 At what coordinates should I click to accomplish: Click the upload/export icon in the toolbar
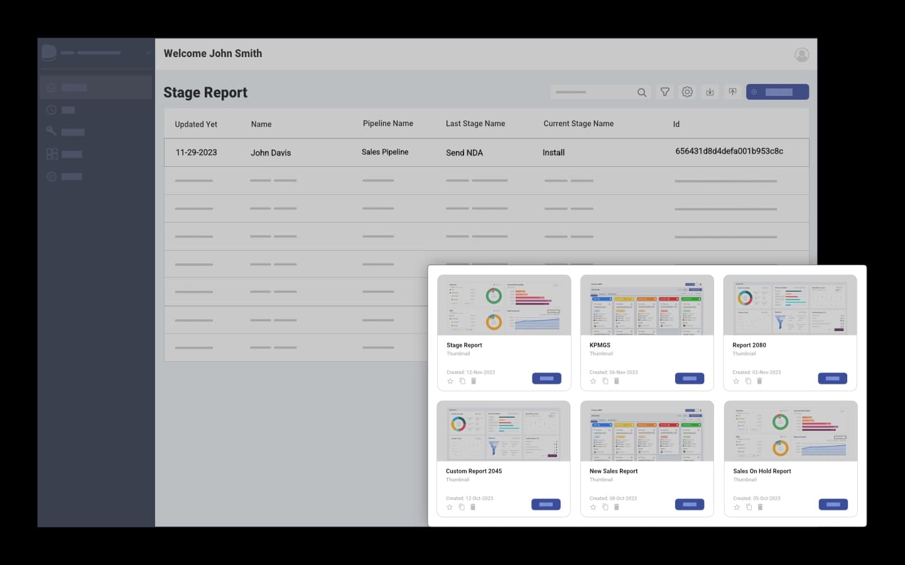(x=732, y=92)
